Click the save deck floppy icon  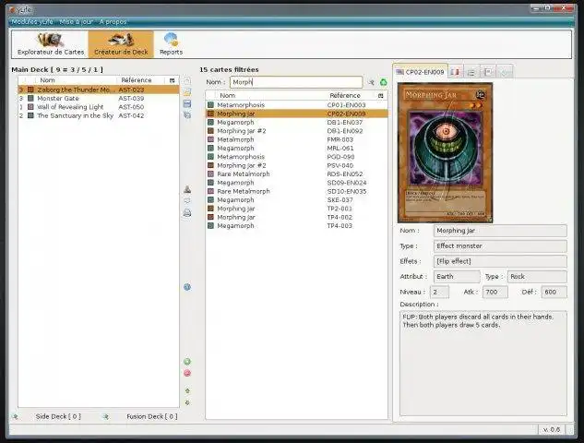187,103
